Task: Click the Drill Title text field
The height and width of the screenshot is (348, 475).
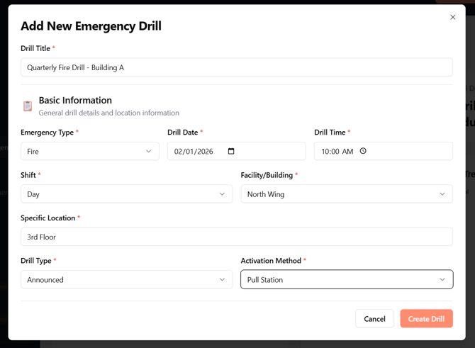Action: point(237,68)
